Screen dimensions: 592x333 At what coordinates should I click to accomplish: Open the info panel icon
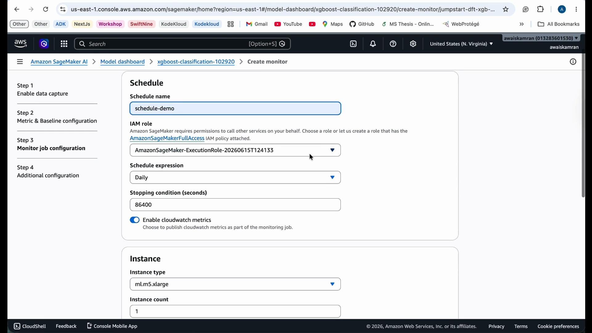pyautogui.click(x=573, y=62)
